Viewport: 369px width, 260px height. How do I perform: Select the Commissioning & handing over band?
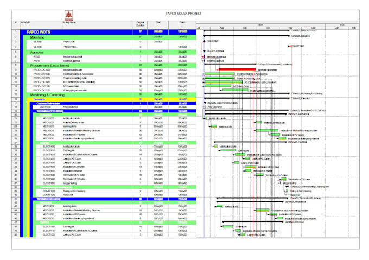(x=114, y=187)
